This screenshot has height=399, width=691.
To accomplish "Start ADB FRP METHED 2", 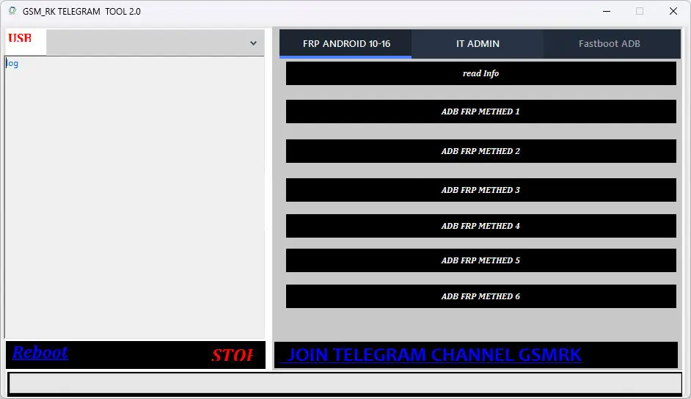I will click(x=480, y=151).
